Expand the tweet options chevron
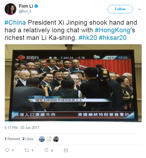Screen dimensions: 146x158 pos(139,10)
